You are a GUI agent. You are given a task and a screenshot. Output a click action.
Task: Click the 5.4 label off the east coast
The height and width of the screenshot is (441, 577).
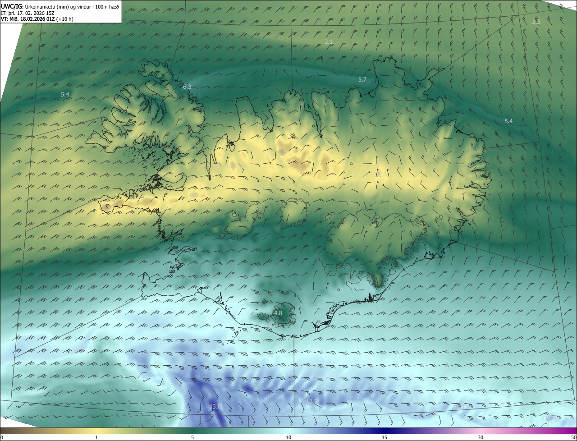click(508, 121)
